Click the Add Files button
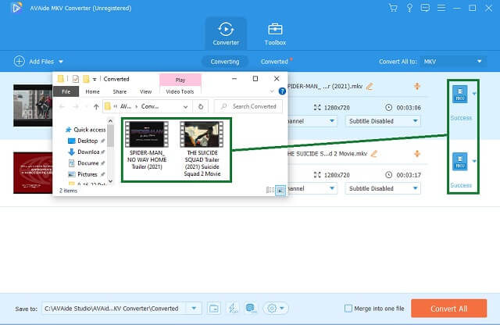500x325 pixels. pyautogui.click(x=34, y=61)
